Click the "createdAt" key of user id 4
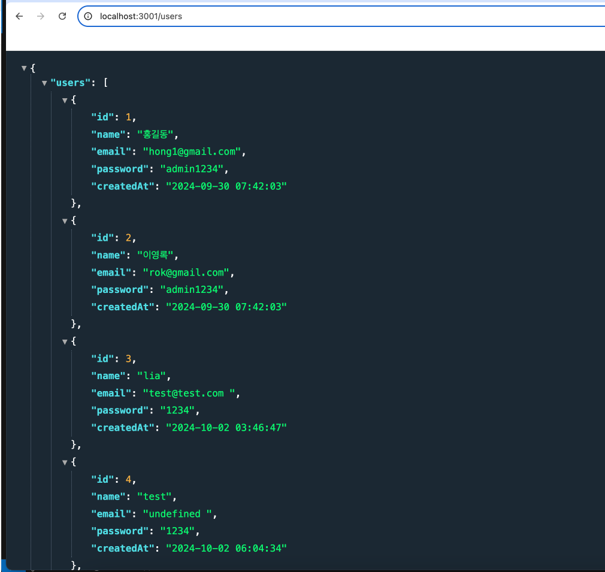The image size is (605, 572). coord(123,549)
